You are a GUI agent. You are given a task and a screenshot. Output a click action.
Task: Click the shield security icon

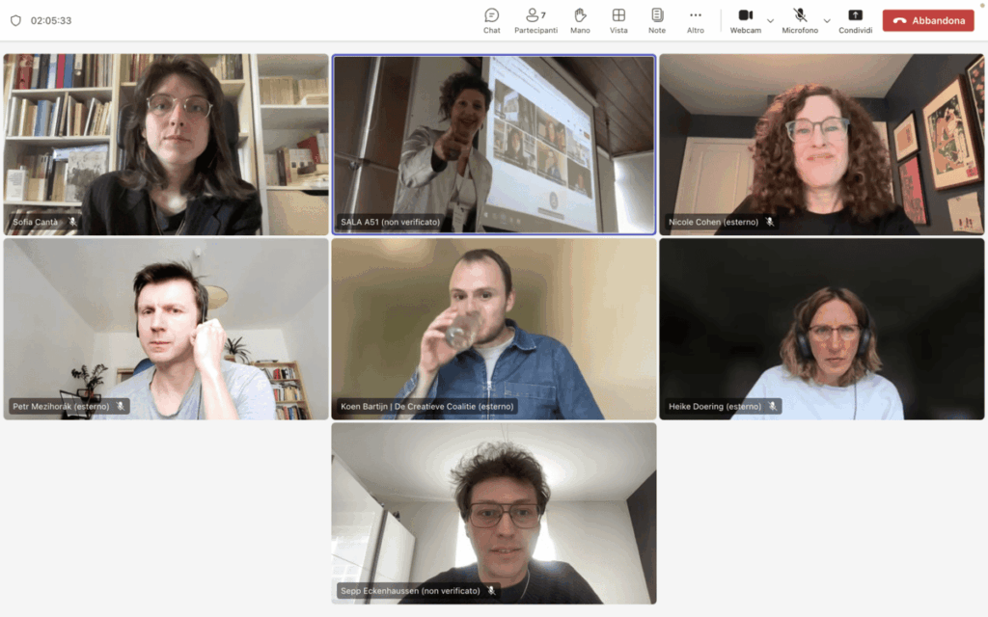coord(15,20)
